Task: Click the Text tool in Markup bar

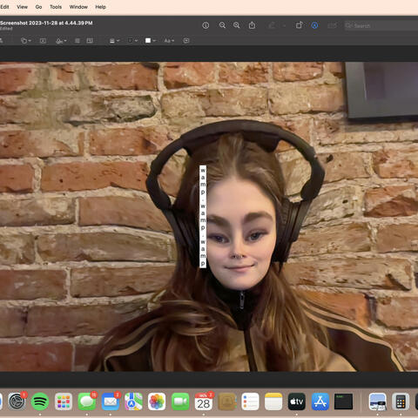Action: point(43,41)
